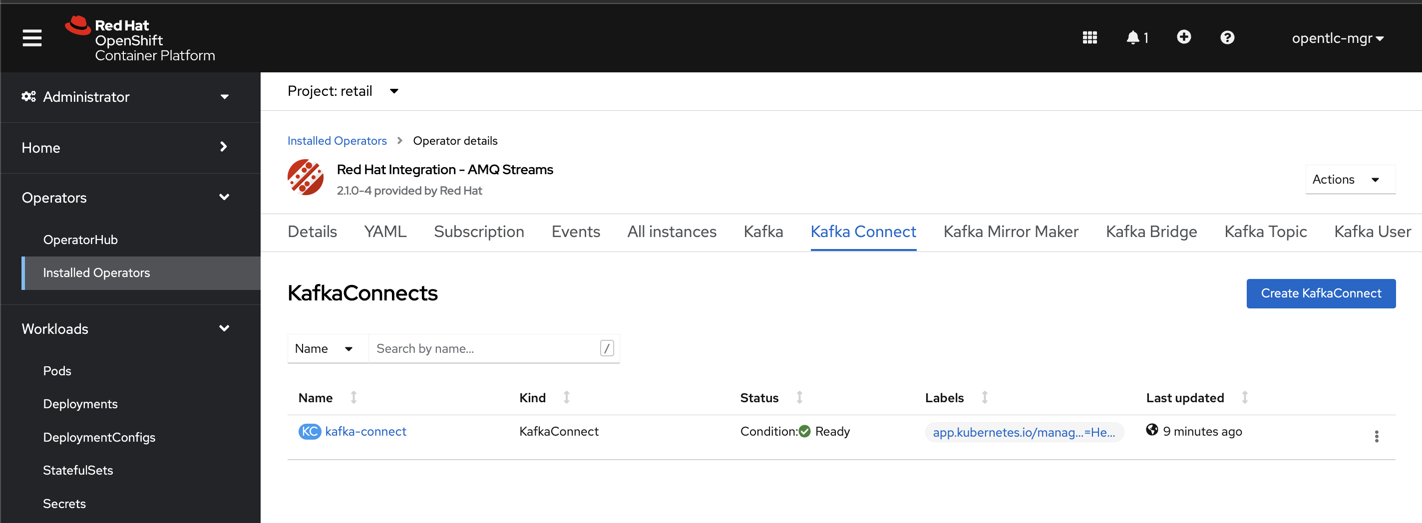Open kebab menu for kafka-connect row
1422x523 pixels.
click(x=1376, y=436)
